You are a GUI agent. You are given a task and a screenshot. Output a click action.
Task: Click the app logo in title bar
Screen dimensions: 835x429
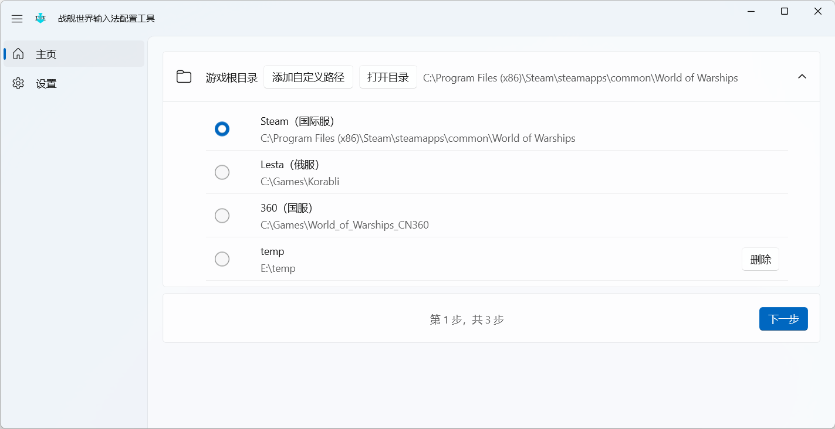(40, 18)
